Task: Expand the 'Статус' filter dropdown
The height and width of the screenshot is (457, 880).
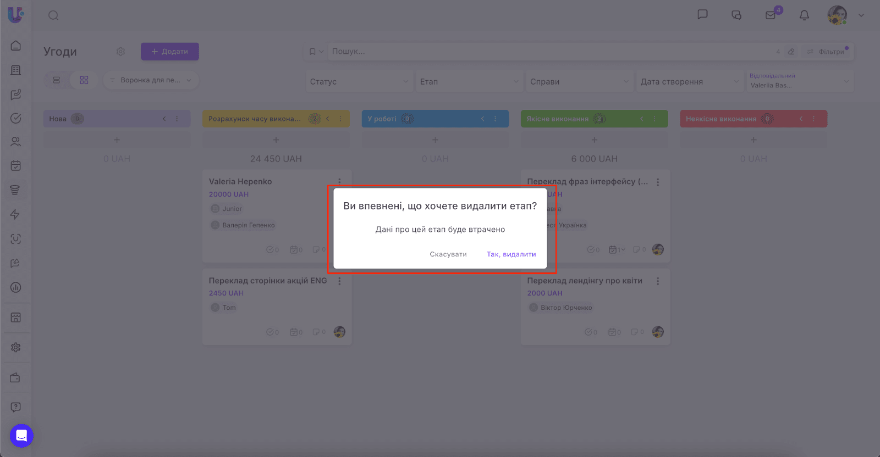Action: 359,82
